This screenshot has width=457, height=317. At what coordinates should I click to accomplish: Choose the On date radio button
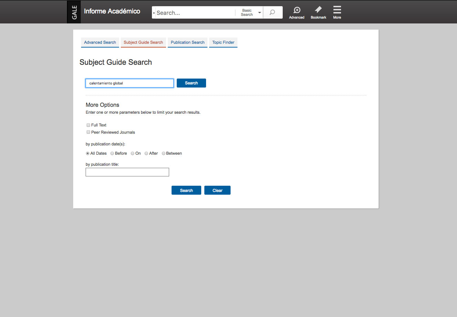coord(133,153)
